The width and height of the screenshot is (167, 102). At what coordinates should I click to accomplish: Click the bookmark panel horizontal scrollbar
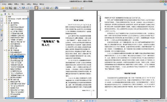click(15, 98)
